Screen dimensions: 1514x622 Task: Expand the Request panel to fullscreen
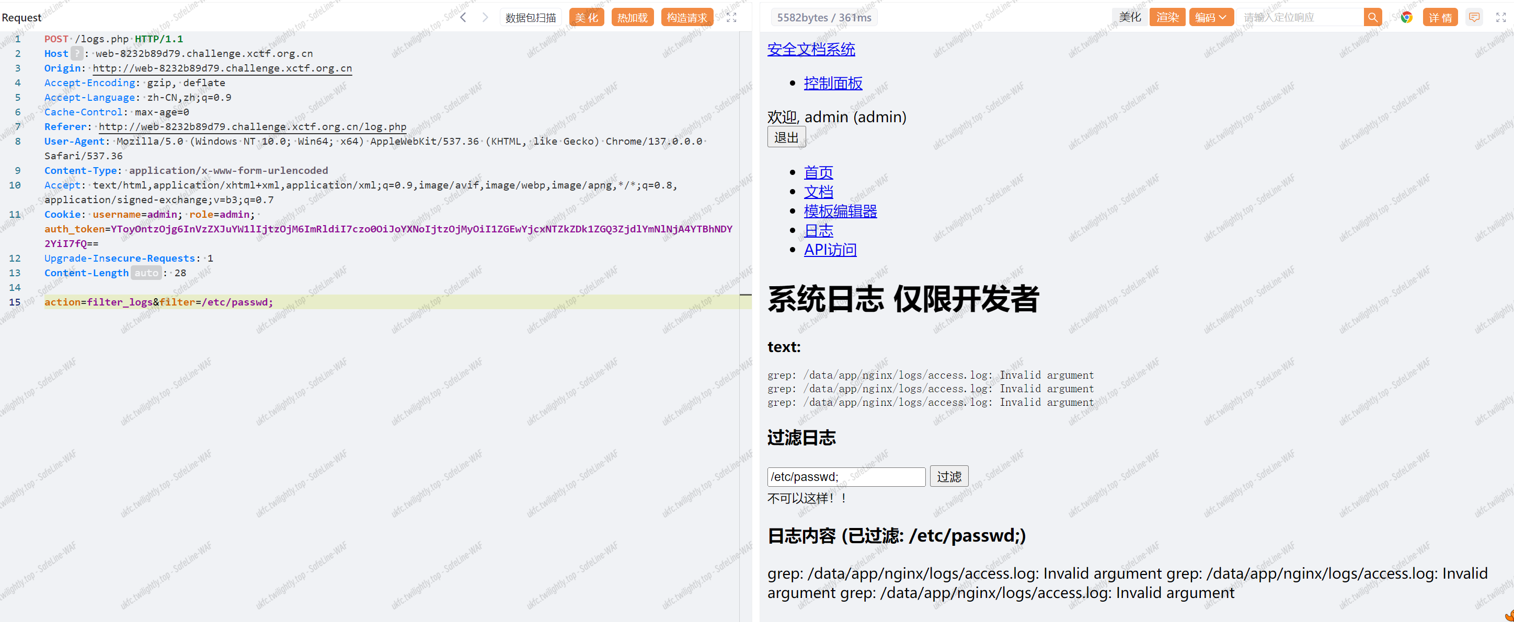(731, 18)
